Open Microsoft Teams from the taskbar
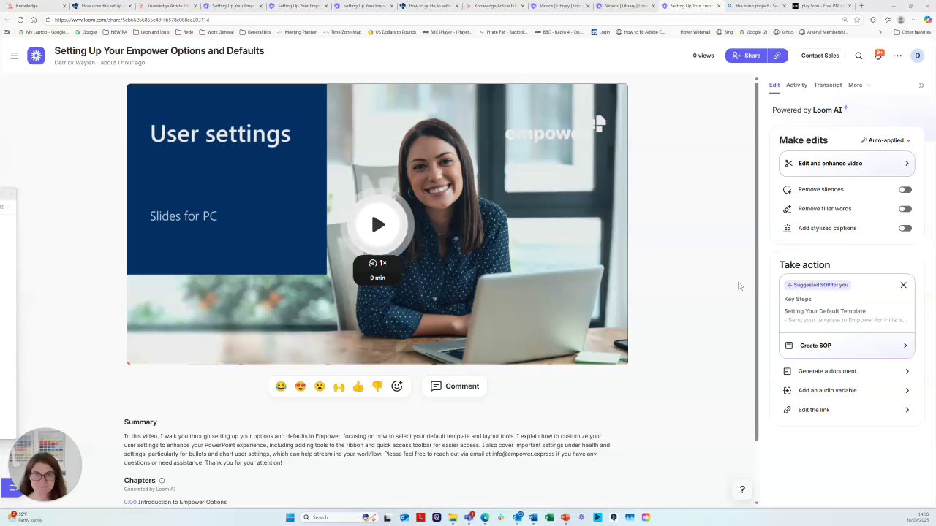936x526 pixels. (x=469, y=517)
